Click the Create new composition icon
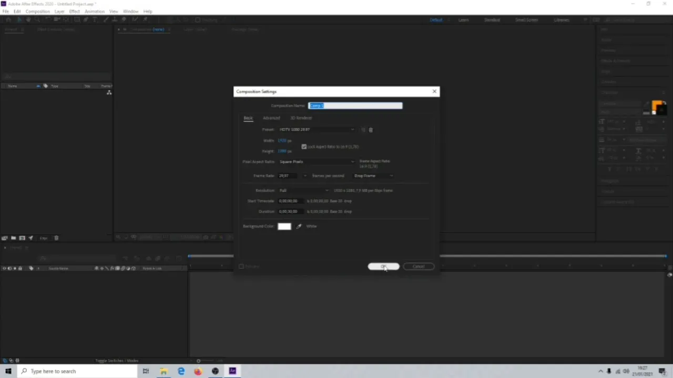Screen dimensions: 673x378 pos(22,238)
